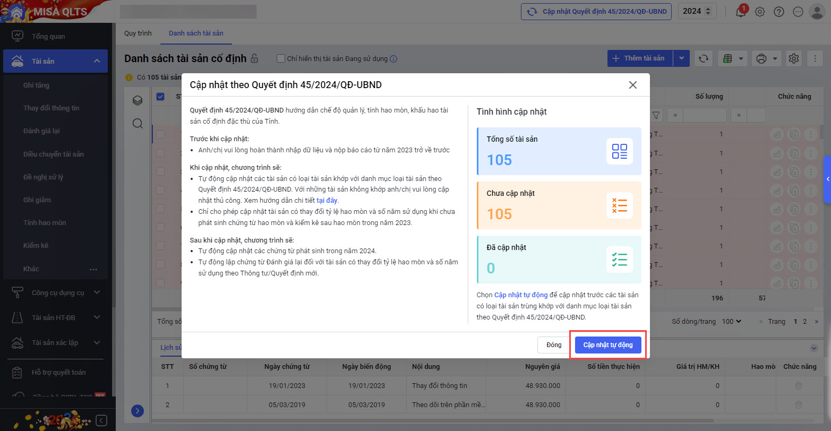Uncheck the select-all header checkbox

[x=160, y=97]
